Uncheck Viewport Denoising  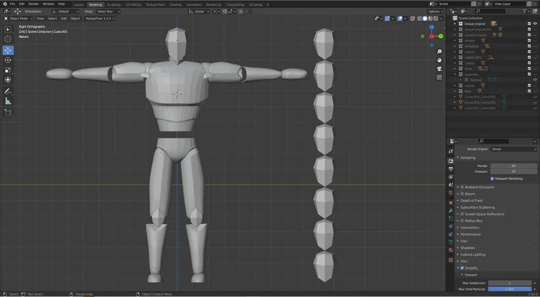tap(492, 179)
